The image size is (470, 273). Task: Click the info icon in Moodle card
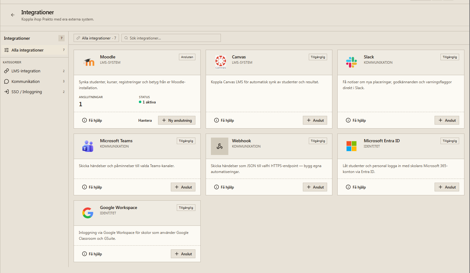84,120
